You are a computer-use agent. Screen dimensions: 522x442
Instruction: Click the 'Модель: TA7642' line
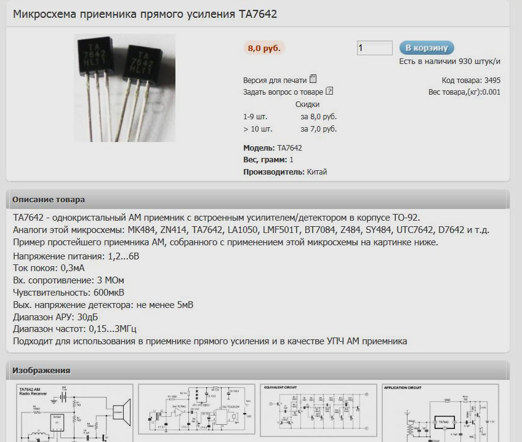272,148
